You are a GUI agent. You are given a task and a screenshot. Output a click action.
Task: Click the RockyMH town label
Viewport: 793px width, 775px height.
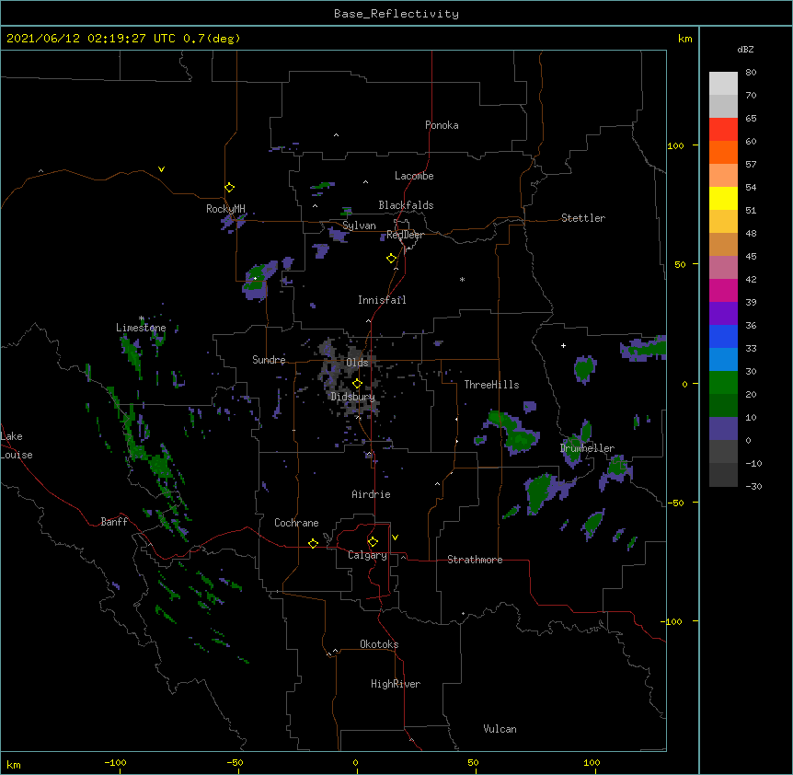tap(225, 209)
